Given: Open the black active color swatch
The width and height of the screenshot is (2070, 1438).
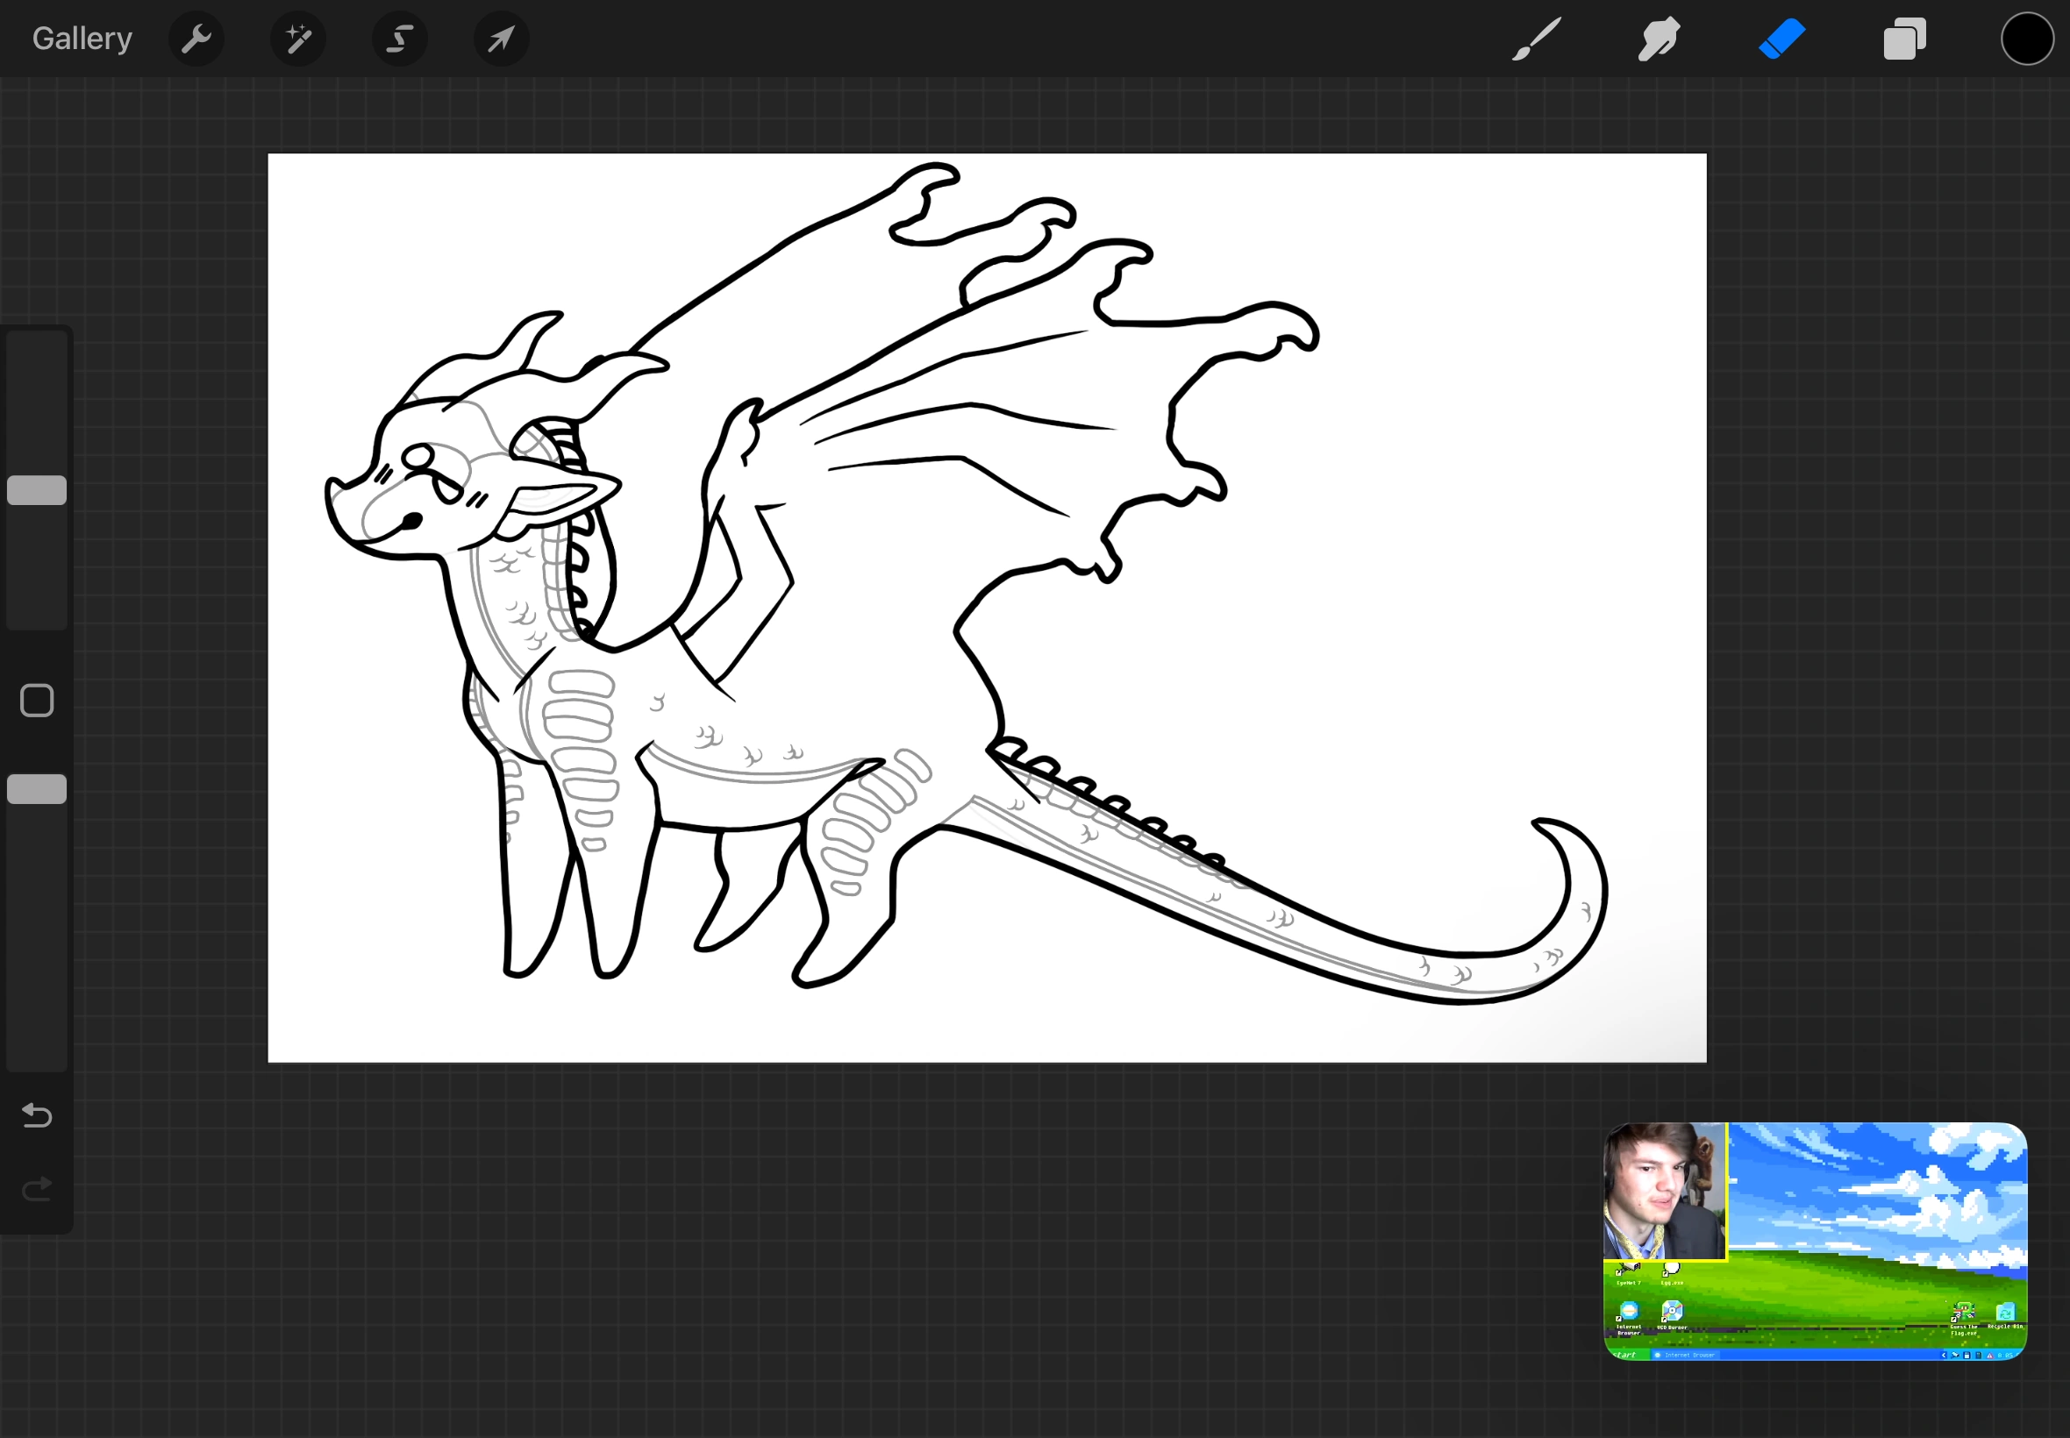Looking at the screenshot, I should [2027, 39].
